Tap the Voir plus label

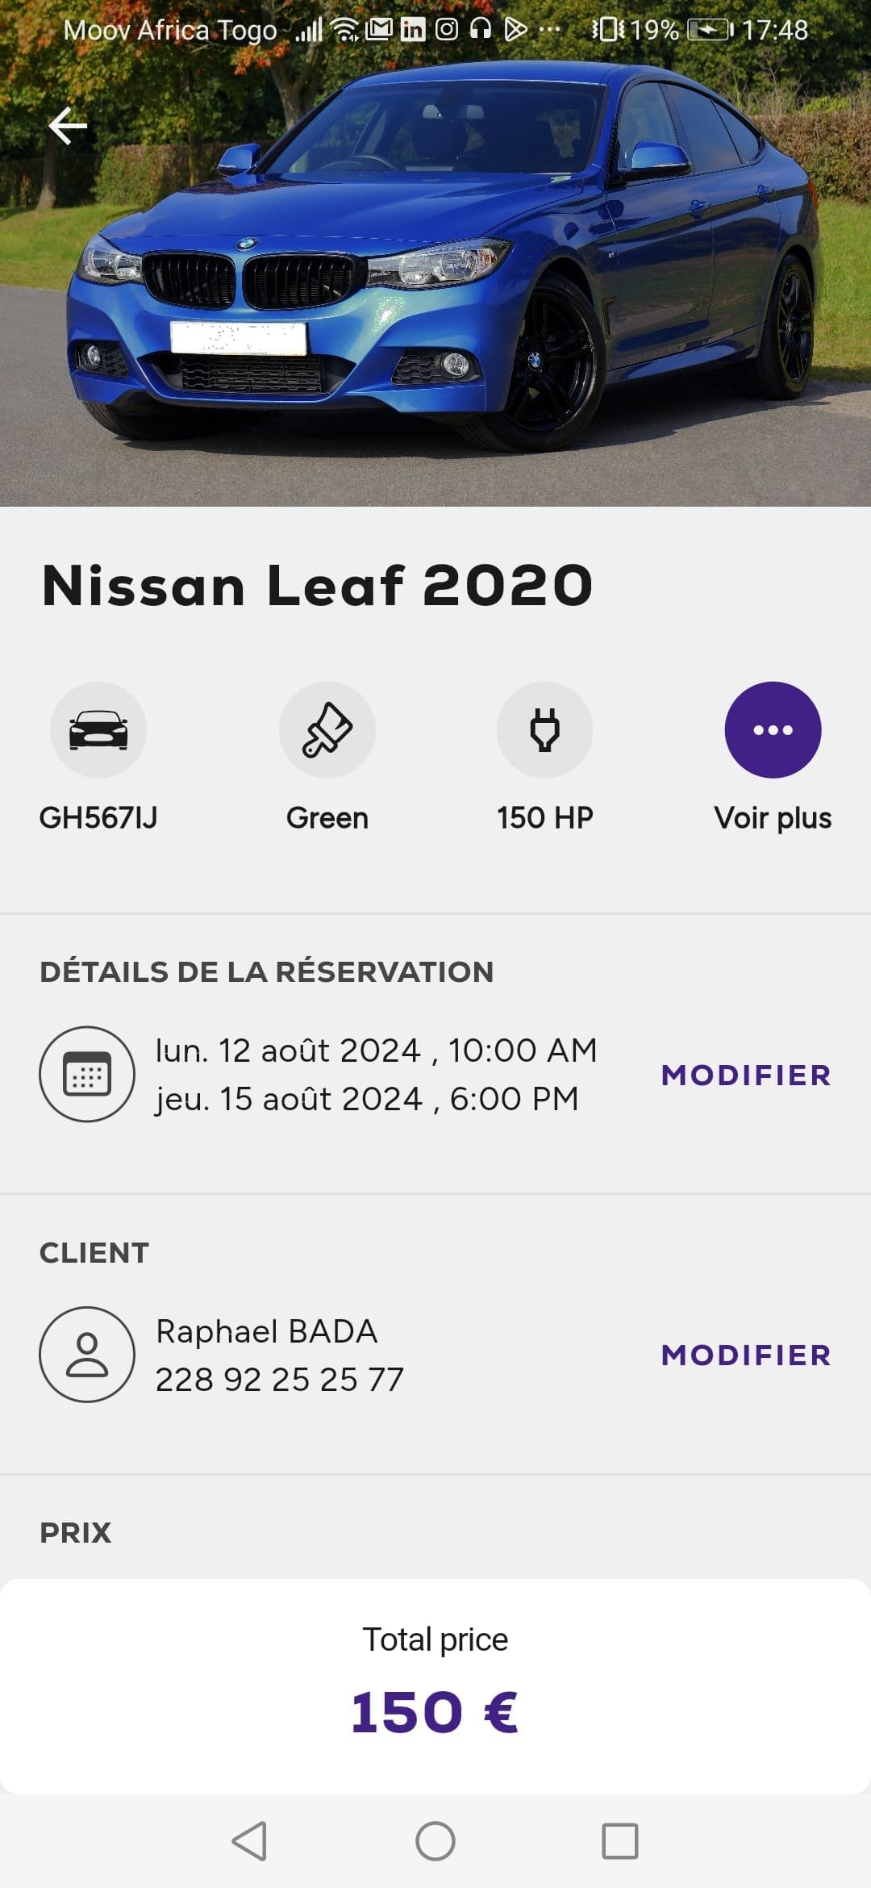click(x=773, y=818)
